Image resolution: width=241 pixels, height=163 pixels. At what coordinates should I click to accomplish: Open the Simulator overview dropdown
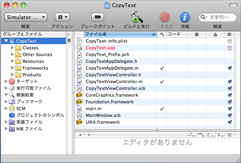tap(26, 17)
